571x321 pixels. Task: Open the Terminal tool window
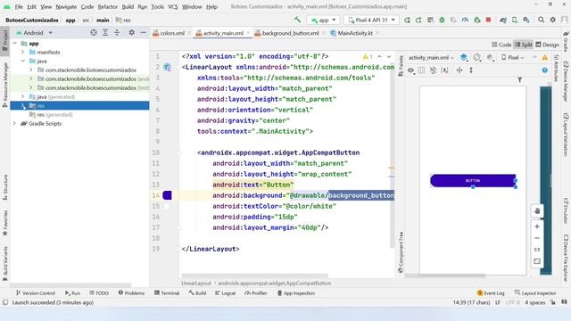click(167, 293)
